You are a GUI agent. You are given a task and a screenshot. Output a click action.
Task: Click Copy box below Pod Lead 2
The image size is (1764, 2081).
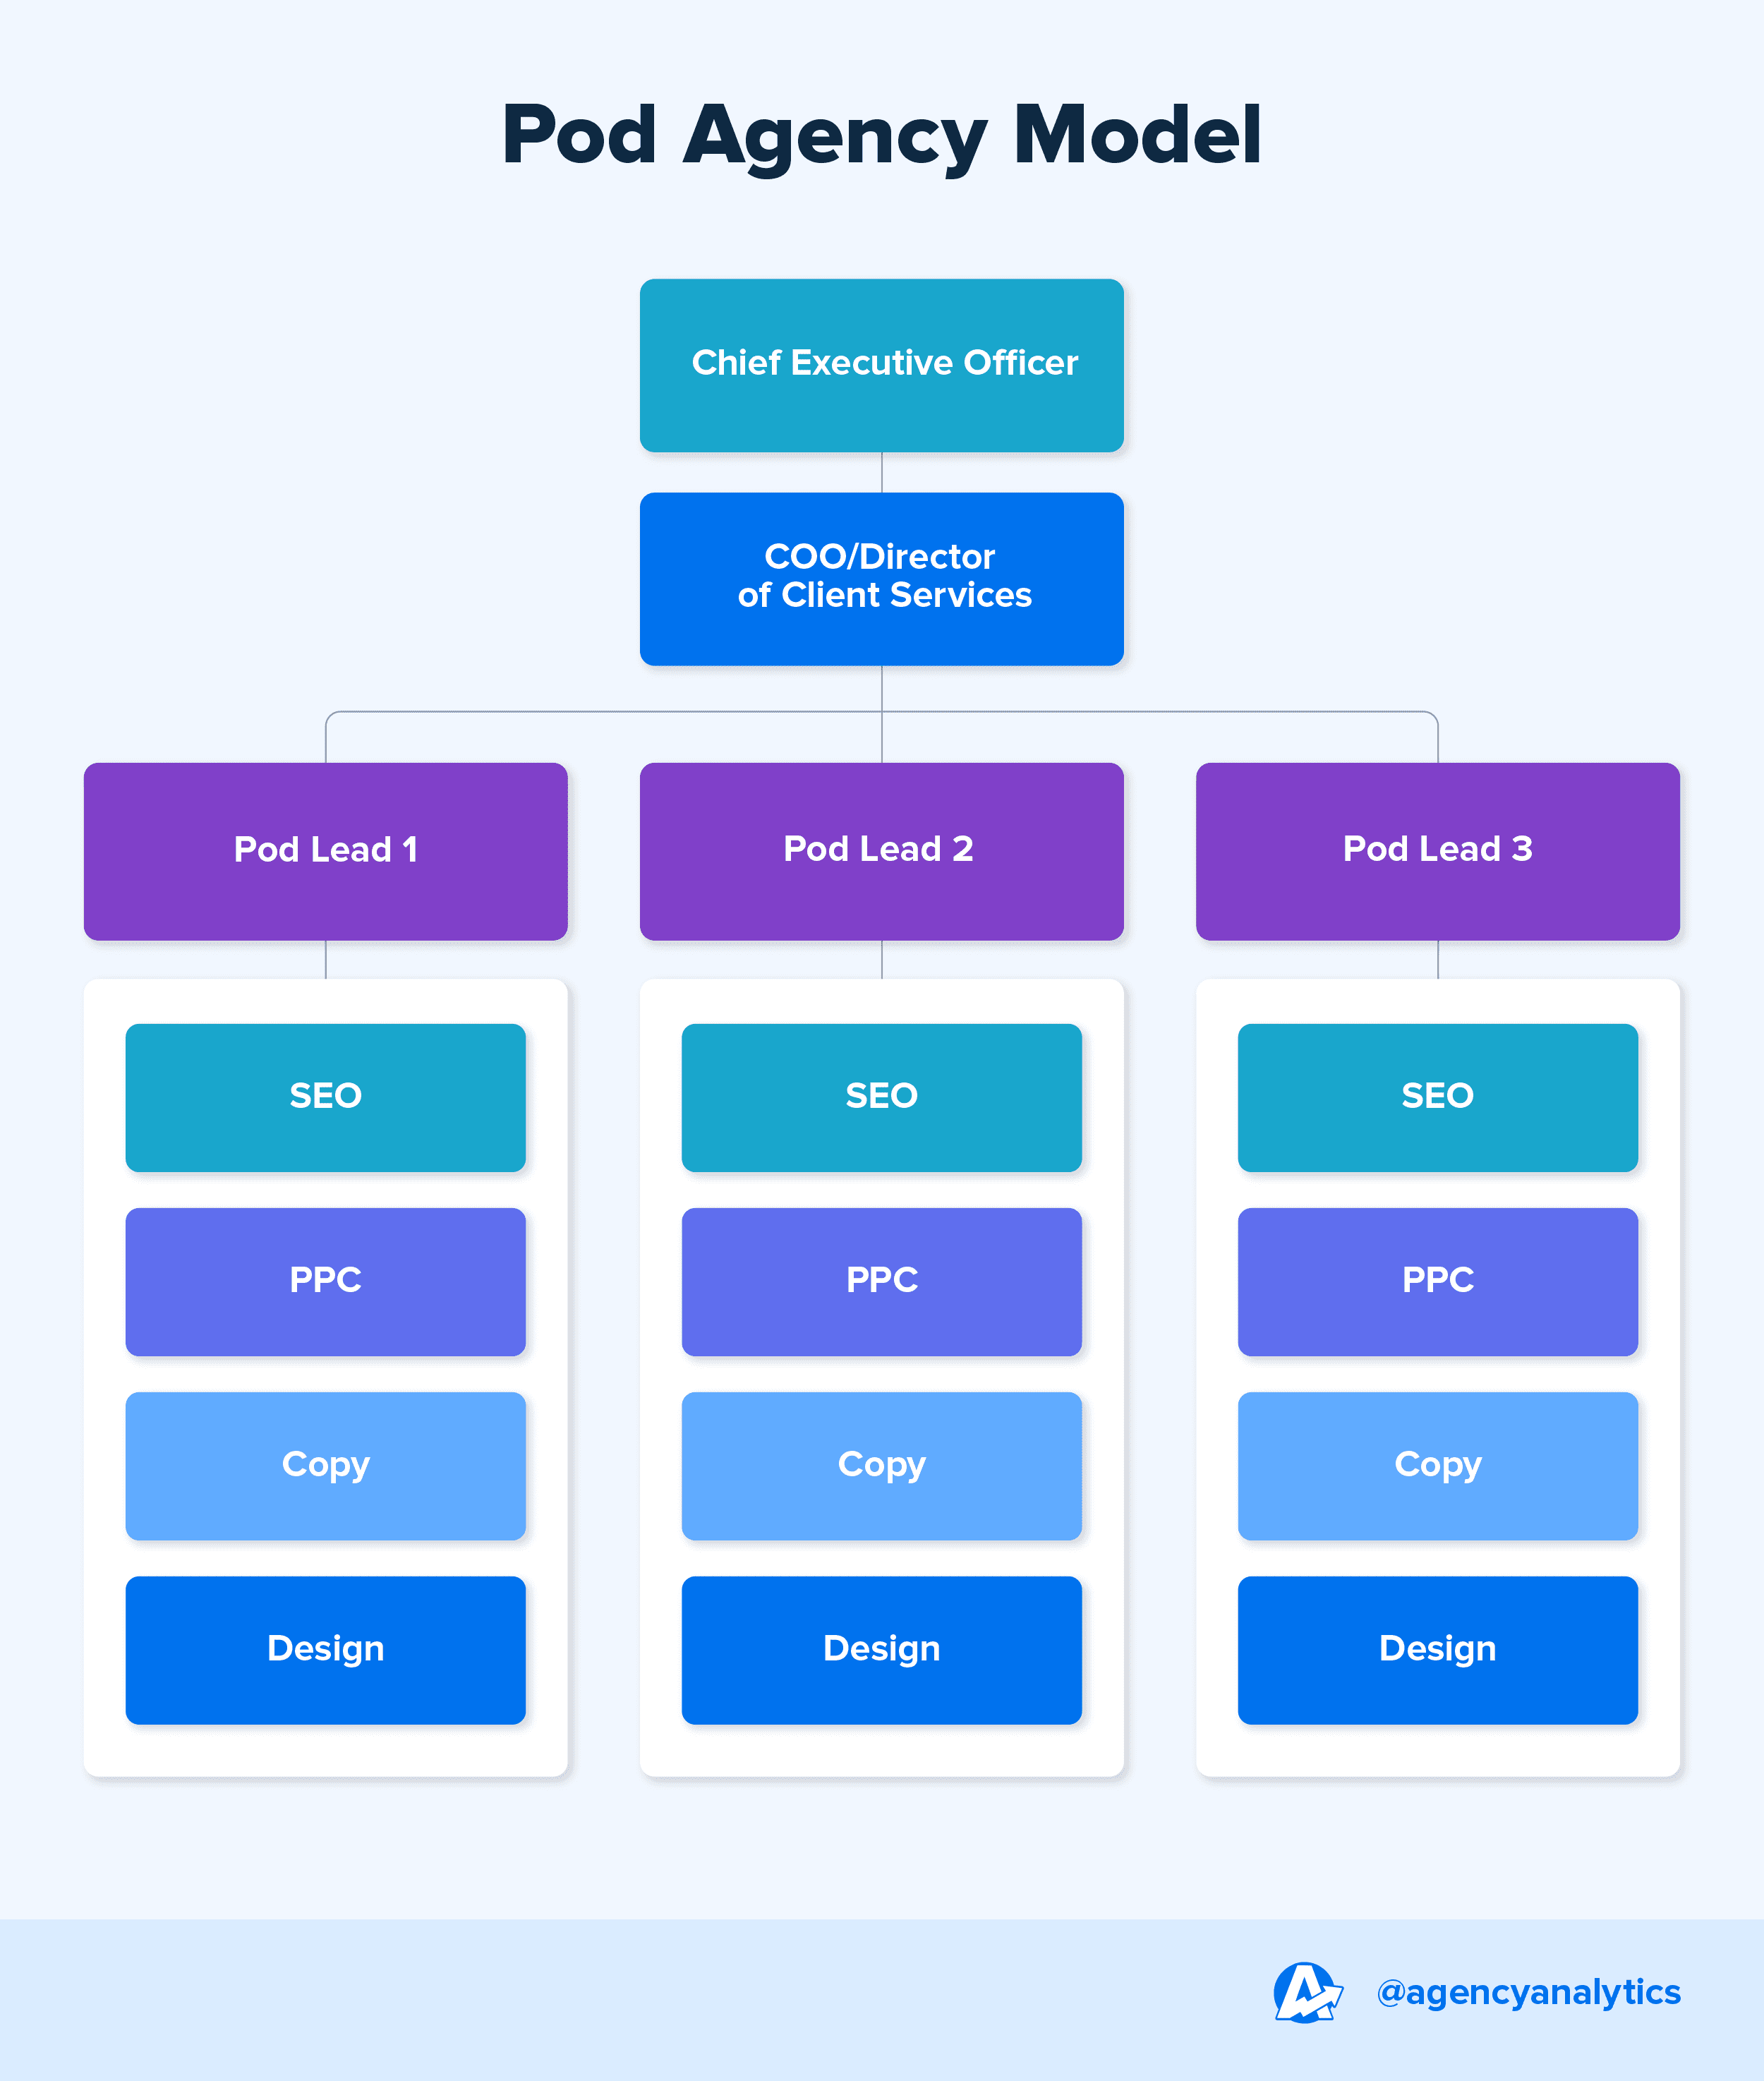[x=881, y=1465]
